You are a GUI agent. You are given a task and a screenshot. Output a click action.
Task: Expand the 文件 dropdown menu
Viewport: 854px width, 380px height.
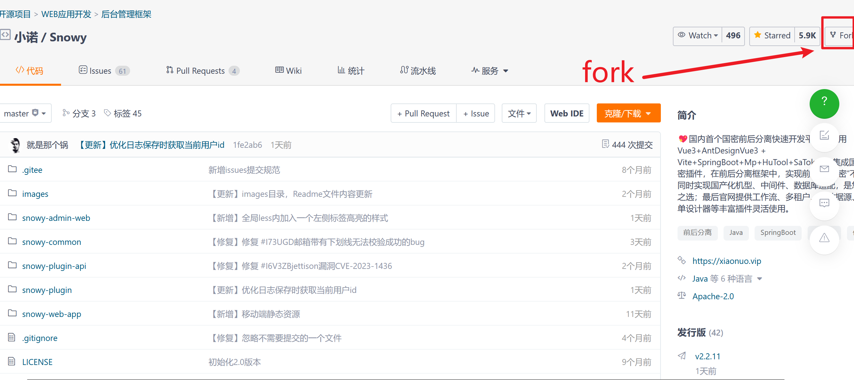click(519, 113)
